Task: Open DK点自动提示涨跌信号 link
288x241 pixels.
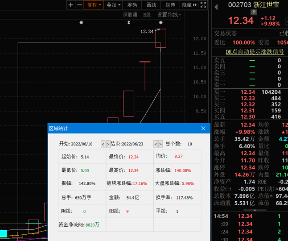Action: [x=255, y=52]
